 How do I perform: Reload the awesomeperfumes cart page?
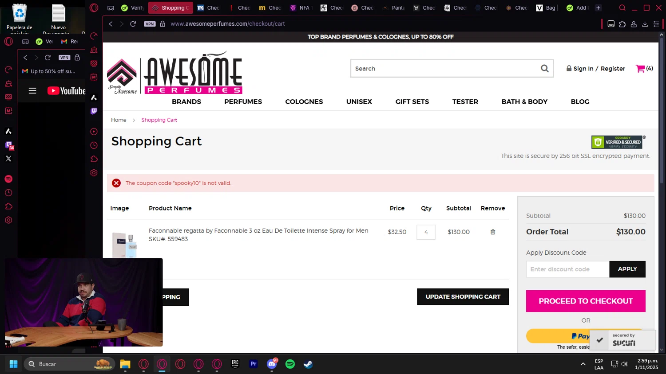(133, 24)
